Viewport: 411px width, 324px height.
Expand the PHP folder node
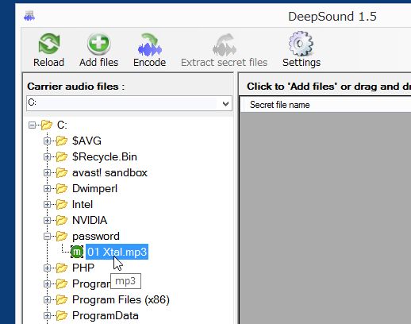click(x=47, y=268)
